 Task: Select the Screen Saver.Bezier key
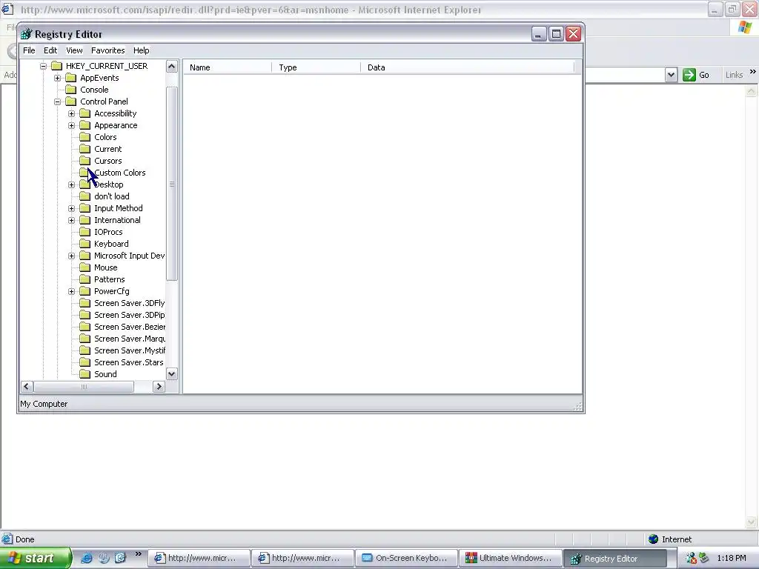pyautogui.click(x=129, y=327)
